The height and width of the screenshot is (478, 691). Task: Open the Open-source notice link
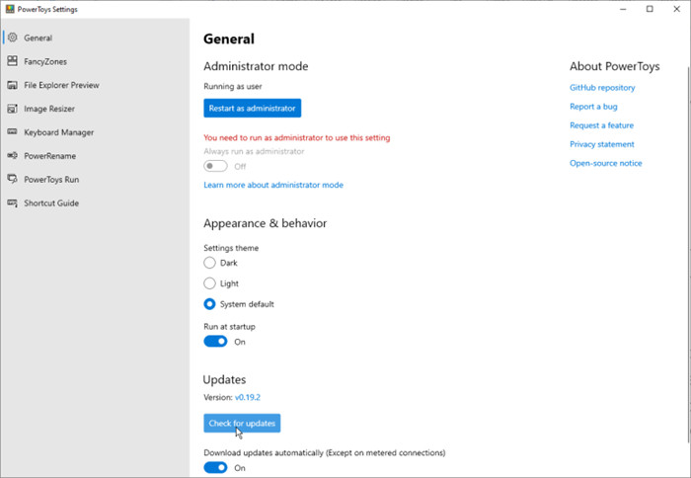coord(605,163)
